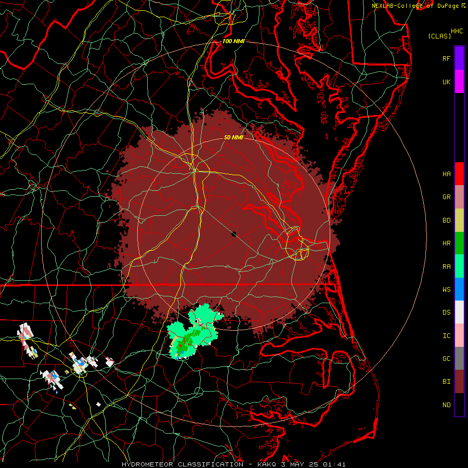
Task: Click the RF label in the legend
Action: point(446,58)
